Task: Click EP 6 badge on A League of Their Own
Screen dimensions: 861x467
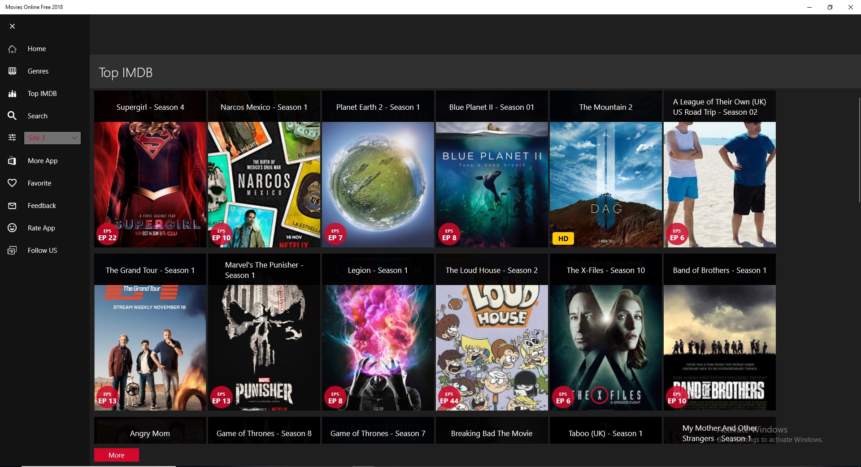Action: coord(677,234)
